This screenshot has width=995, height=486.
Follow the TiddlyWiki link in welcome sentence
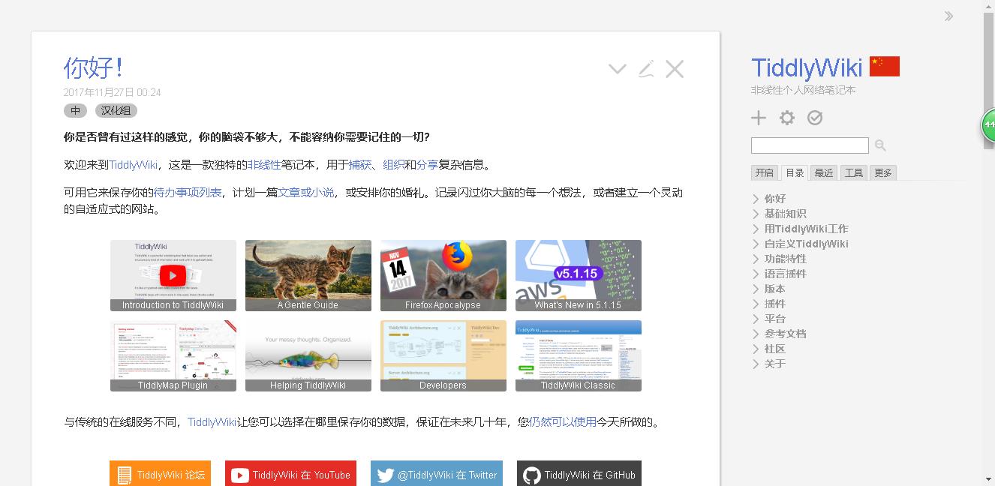134,165
